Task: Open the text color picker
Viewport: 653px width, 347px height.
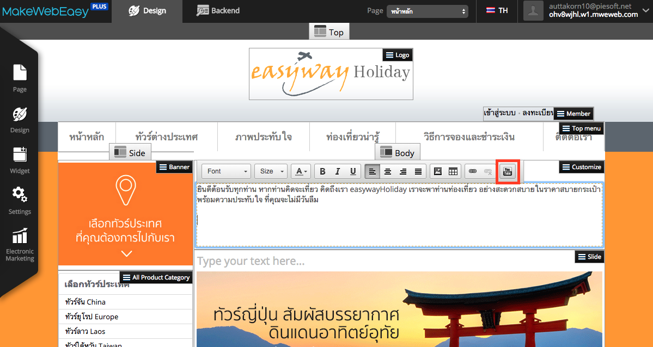Action: coord(300,171)
